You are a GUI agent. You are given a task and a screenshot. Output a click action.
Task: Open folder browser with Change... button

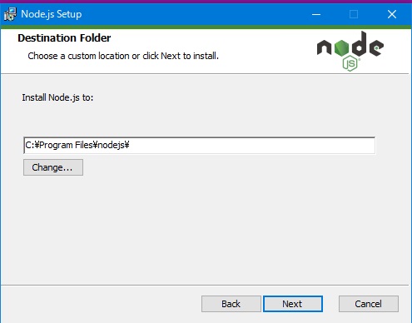53,167
